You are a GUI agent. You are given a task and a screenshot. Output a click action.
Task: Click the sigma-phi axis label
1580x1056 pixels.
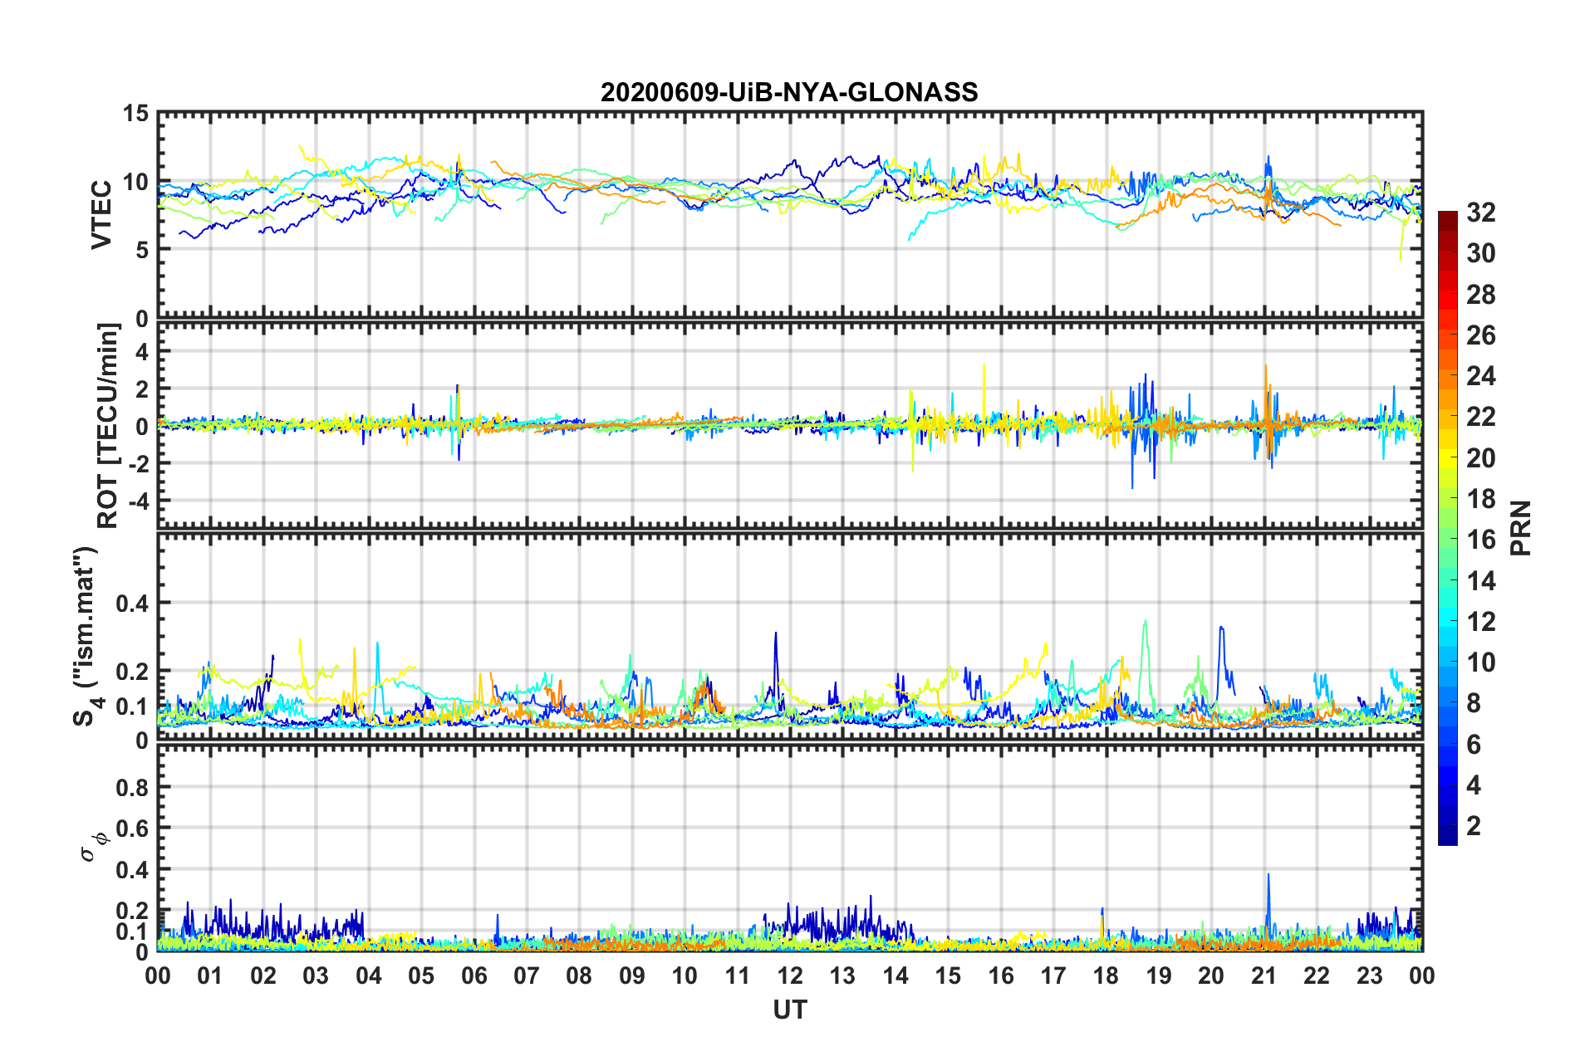click(x=94, y=847)
